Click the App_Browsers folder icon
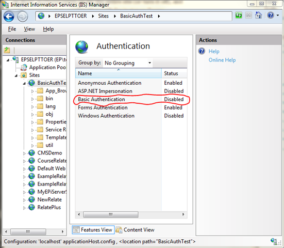Screen dimensions: 284x248 pos(40,90)
